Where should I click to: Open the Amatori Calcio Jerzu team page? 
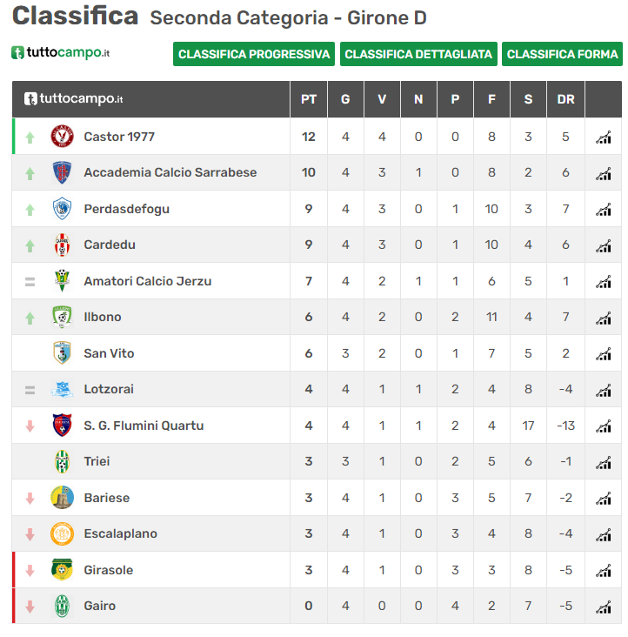147,281
